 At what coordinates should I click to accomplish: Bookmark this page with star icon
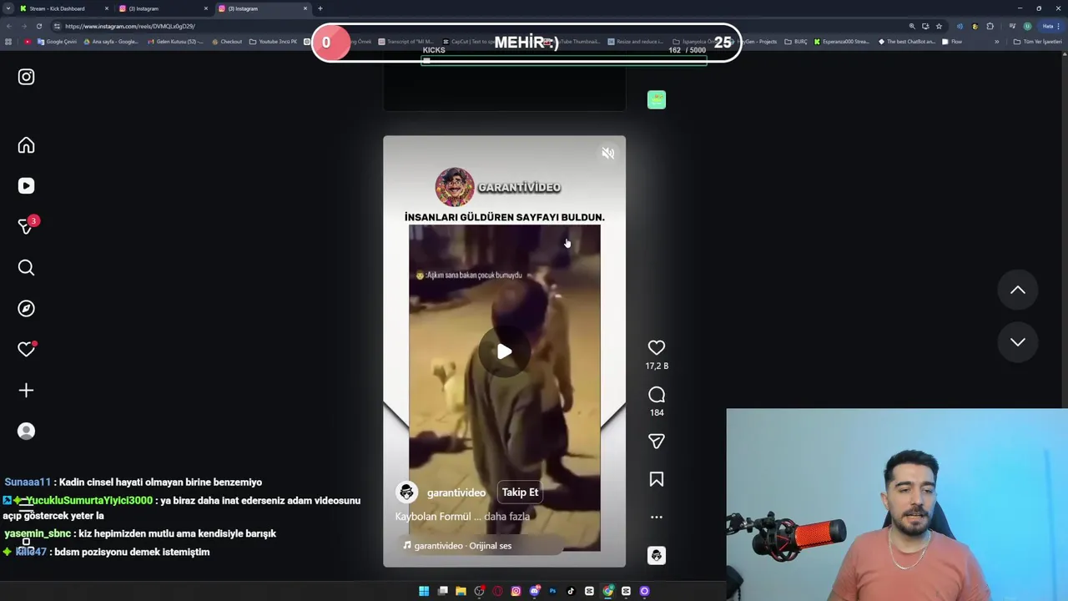click(939, 26)
